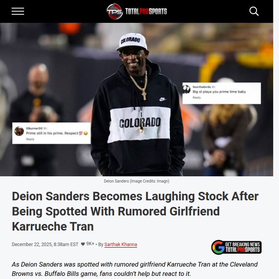Open site search with magnifier icon

pyautogui.click(x=254, y=11)
